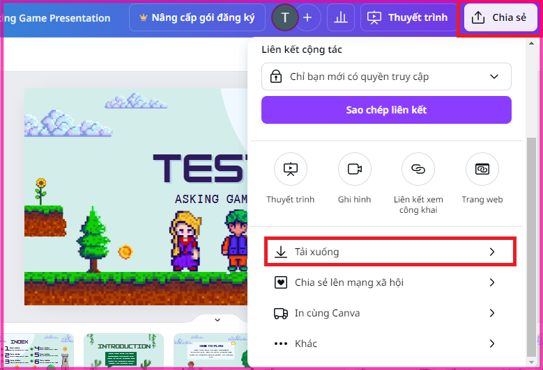
Task: Expand chevron next to In cùng Canva
Action: coord(492,313)
